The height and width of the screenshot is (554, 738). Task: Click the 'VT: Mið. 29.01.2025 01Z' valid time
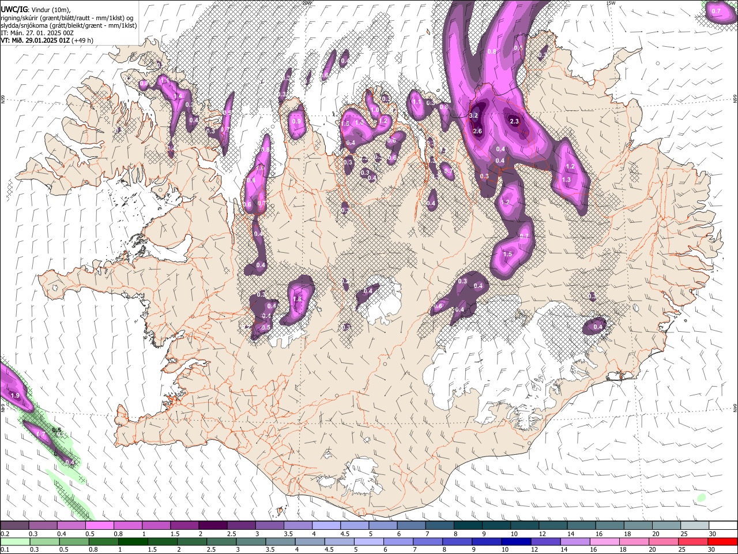[x=35, y=40]
